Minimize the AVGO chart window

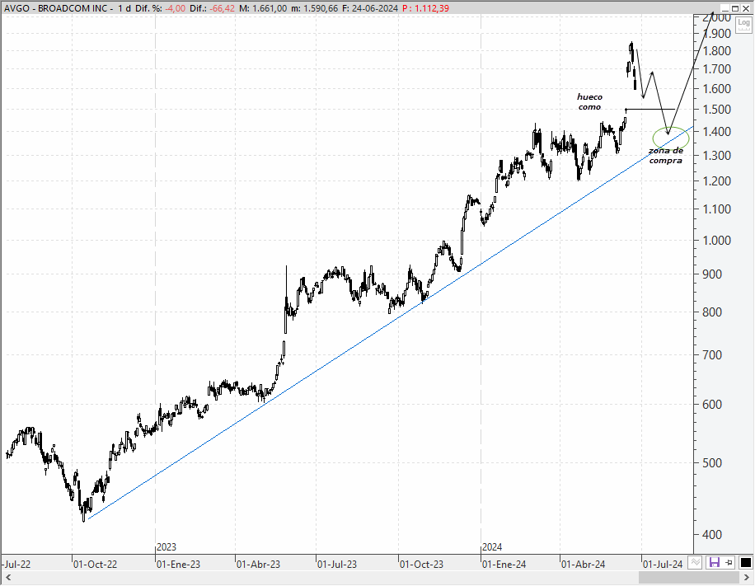click(725, 8)
